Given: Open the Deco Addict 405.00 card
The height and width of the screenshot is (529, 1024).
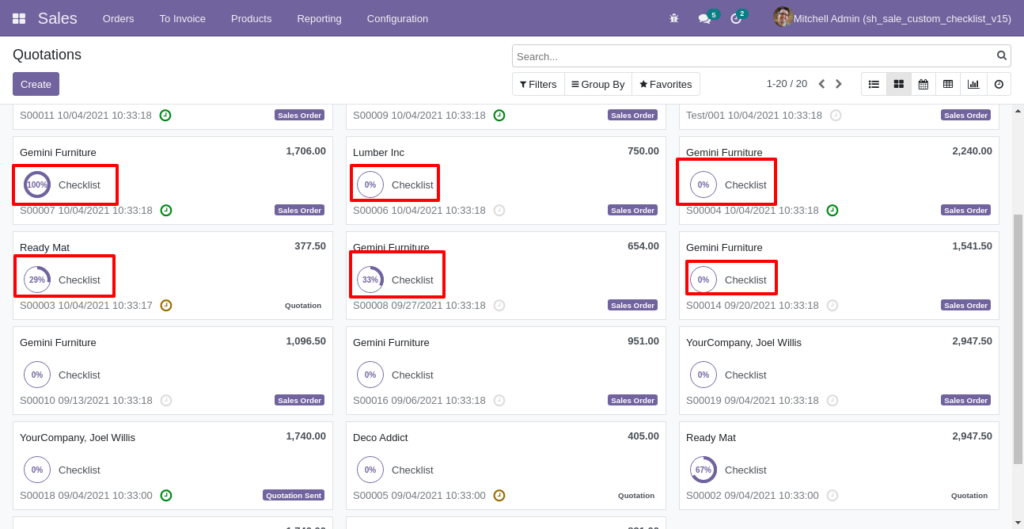Looking at the screenshot, I should click(506, 466).
